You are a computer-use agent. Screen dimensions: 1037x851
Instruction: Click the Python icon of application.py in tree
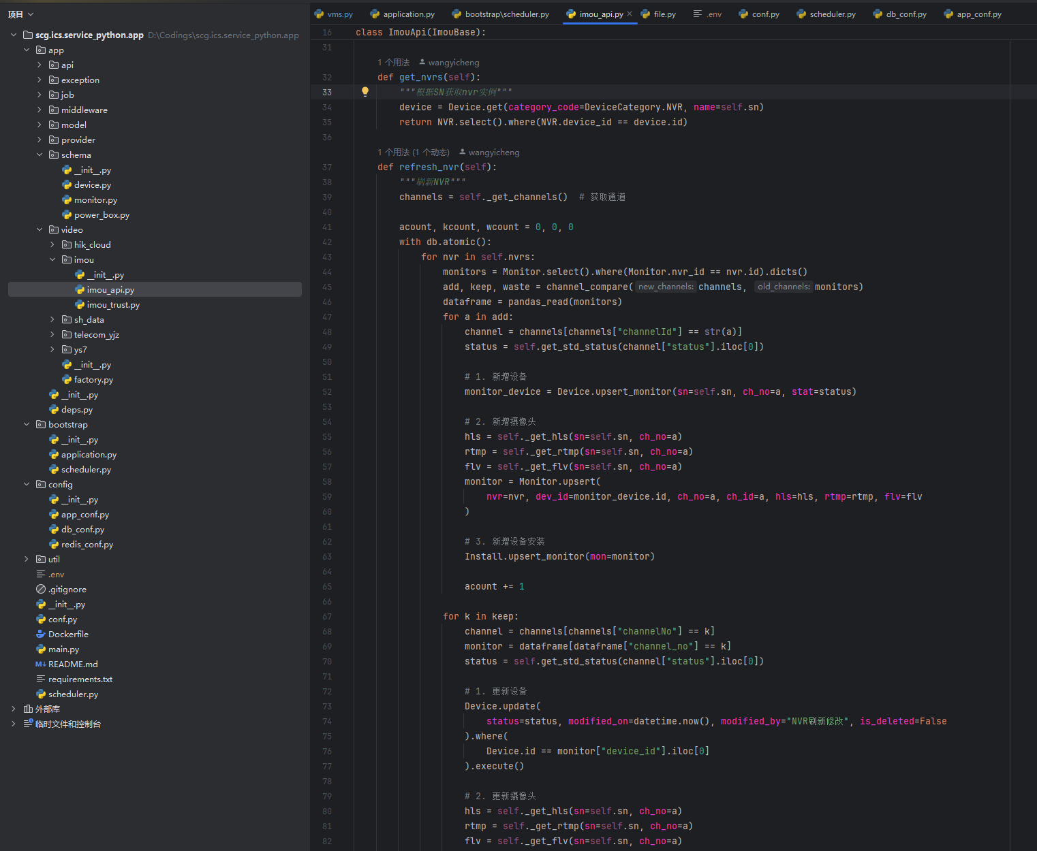click(54, 454)
